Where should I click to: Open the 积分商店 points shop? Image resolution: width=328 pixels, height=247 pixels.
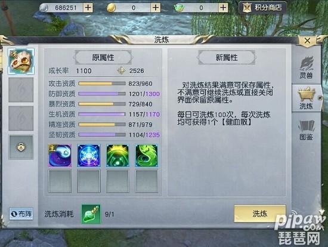262,8
